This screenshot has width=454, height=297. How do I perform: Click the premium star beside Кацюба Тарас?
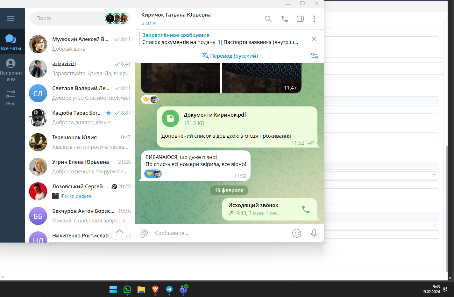(x=108, y=113)
